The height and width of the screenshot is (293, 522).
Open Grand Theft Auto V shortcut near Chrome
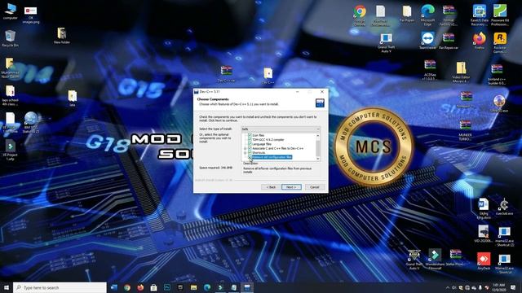(386, 43)
